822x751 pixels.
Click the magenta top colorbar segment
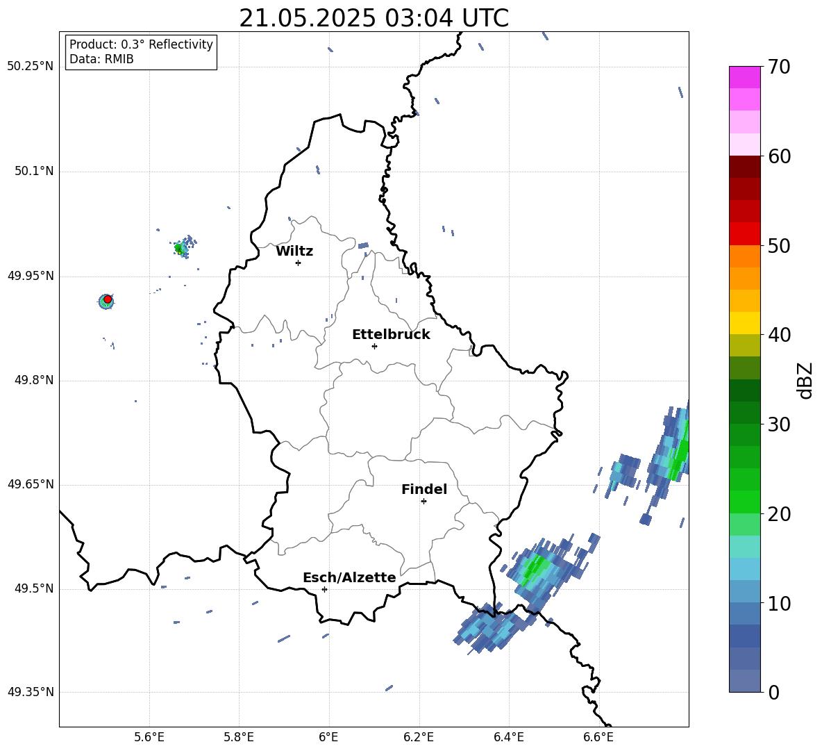tap(744, 77)
